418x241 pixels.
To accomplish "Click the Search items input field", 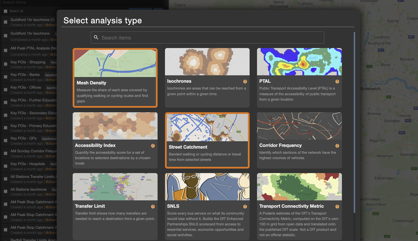I will point(207,38).
